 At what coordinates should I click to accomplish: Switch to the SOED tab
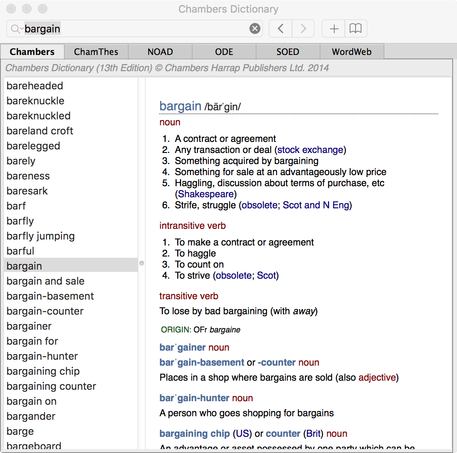pyautogui.click(x=288, y=52)
